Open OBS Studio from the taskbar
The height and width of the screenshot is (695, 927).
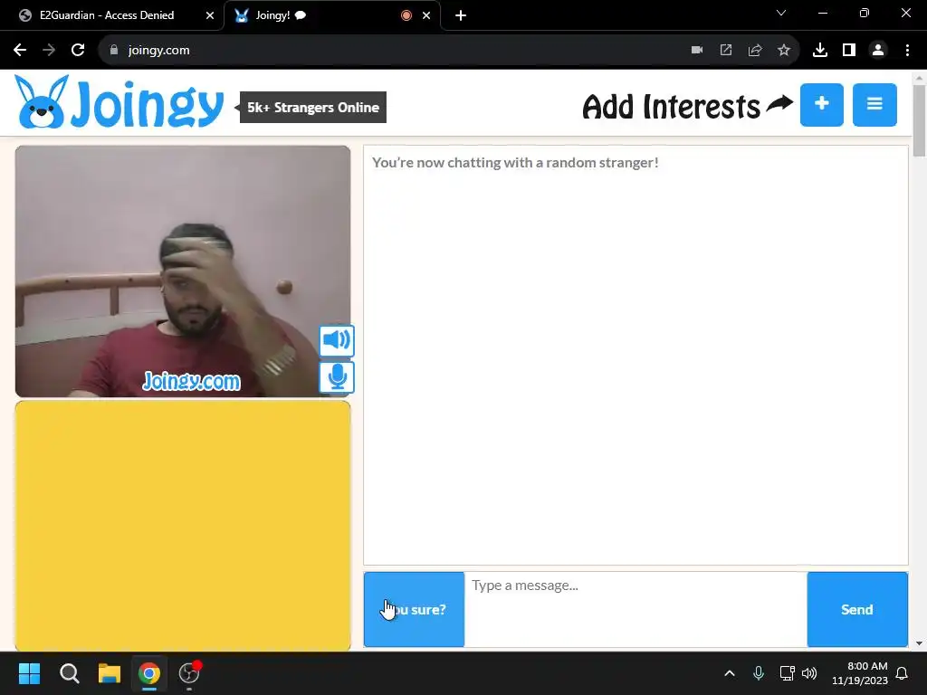[189, 673]
